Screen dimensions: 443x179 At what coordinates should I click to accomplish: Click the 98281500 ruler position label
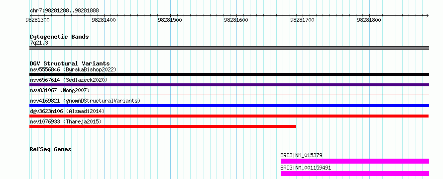pos(170,20)
